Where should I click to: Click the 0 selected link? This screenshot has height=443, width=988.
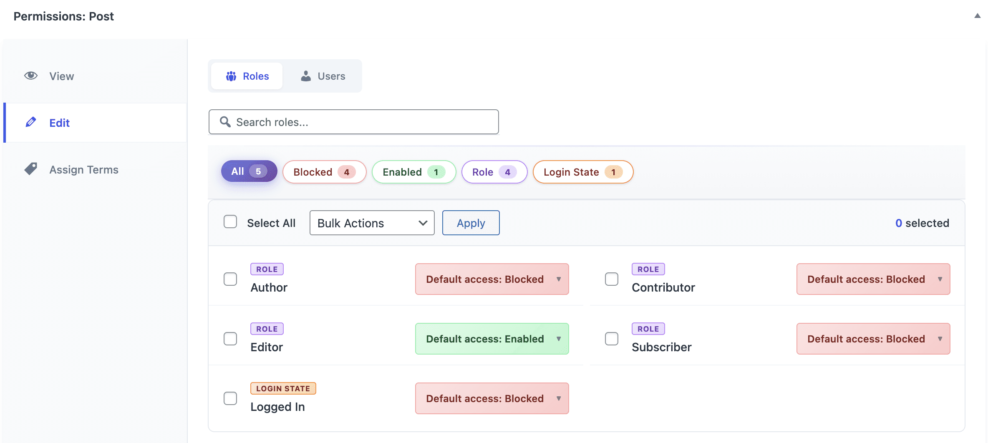pyautogui.click(x=922, y=223)
